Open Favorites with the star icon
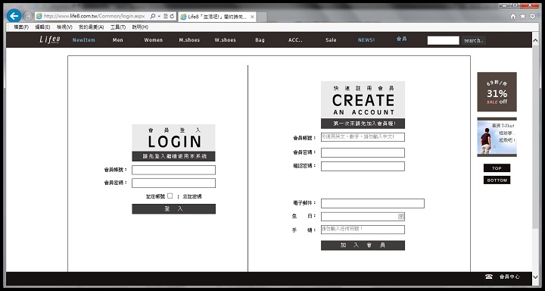 click(x=523, y=16)
